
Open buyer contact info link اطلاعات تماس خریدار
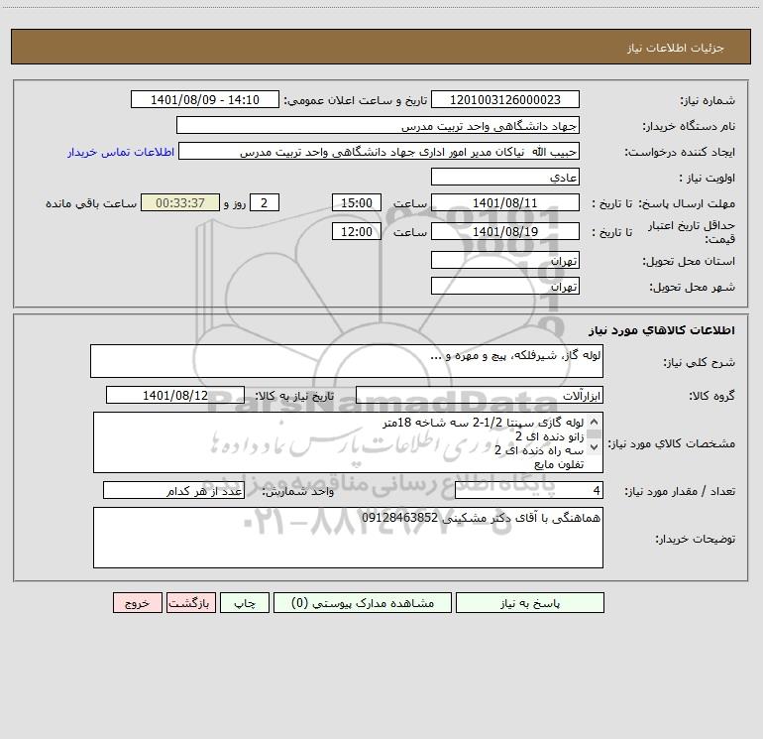(121, 152)
